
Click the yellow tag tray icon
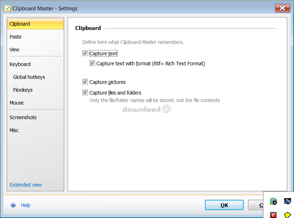pos(288,215)
